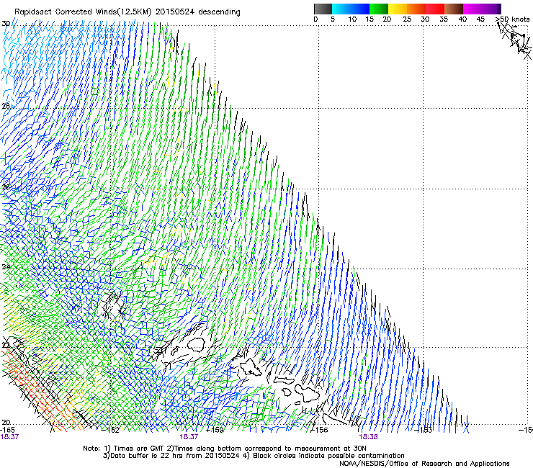The image size is (533, 468).
Task: Click the '18:37' time label under -165
Action: coord(9,437)
